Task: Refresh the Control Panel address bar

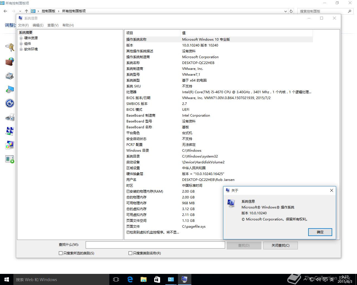Action: [291, 11]
